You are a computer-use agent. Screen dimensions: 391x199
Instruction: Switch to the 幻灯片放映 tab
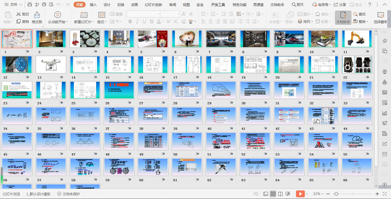(153, 5)
